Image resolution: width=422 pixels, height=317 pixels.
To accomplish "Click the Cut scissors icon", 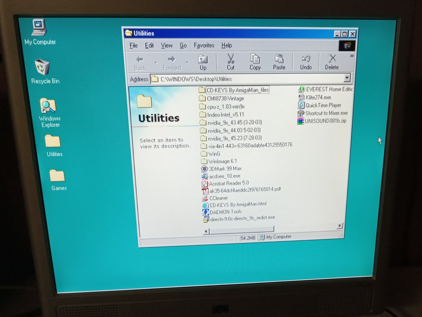I will pyautogui.click(x=230, y=59).
